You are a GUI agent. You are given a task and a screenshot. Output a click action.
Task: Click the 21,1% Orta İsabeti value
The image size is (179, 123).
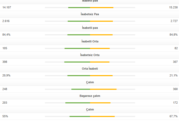pos(173,75)
